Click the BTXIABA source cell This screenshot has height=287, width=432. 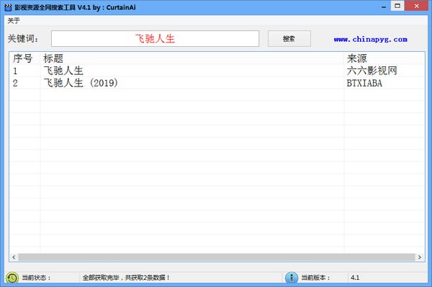(364, 83)
